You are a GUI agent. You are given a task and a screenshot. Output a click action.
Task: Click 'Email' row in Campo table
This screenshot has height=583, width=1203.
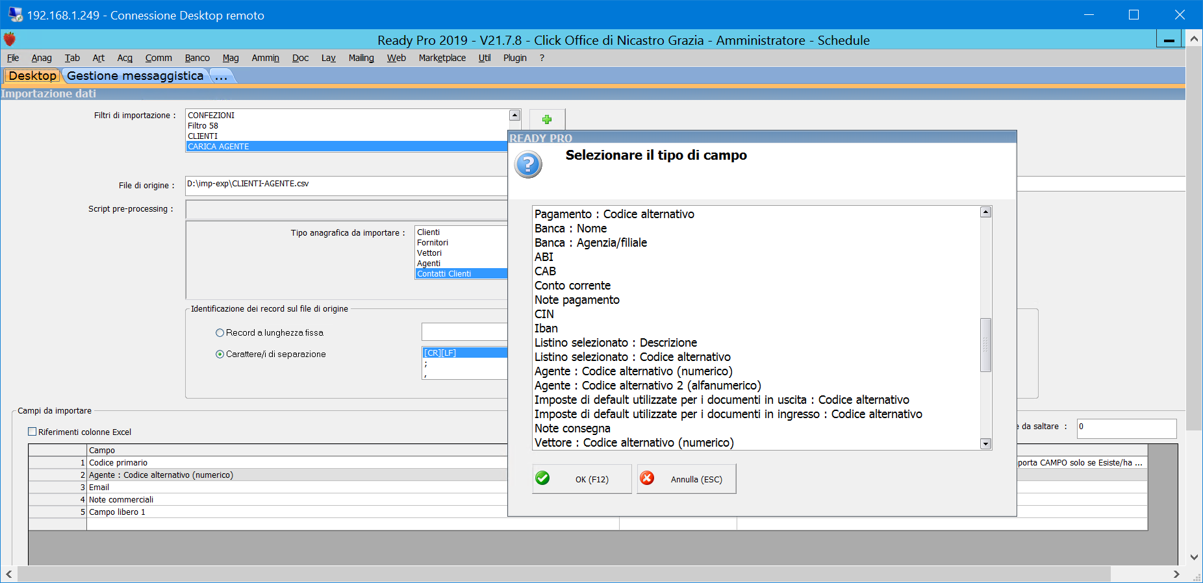[297, 488]
